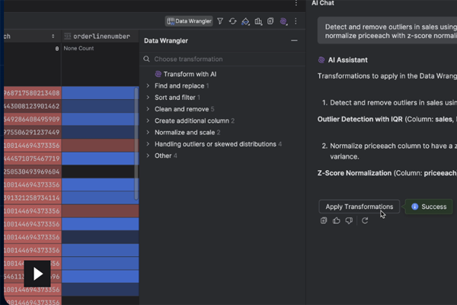Select the cell with value 391321258734114
This screenshot has height=305, width=457.
pos(33,198)
